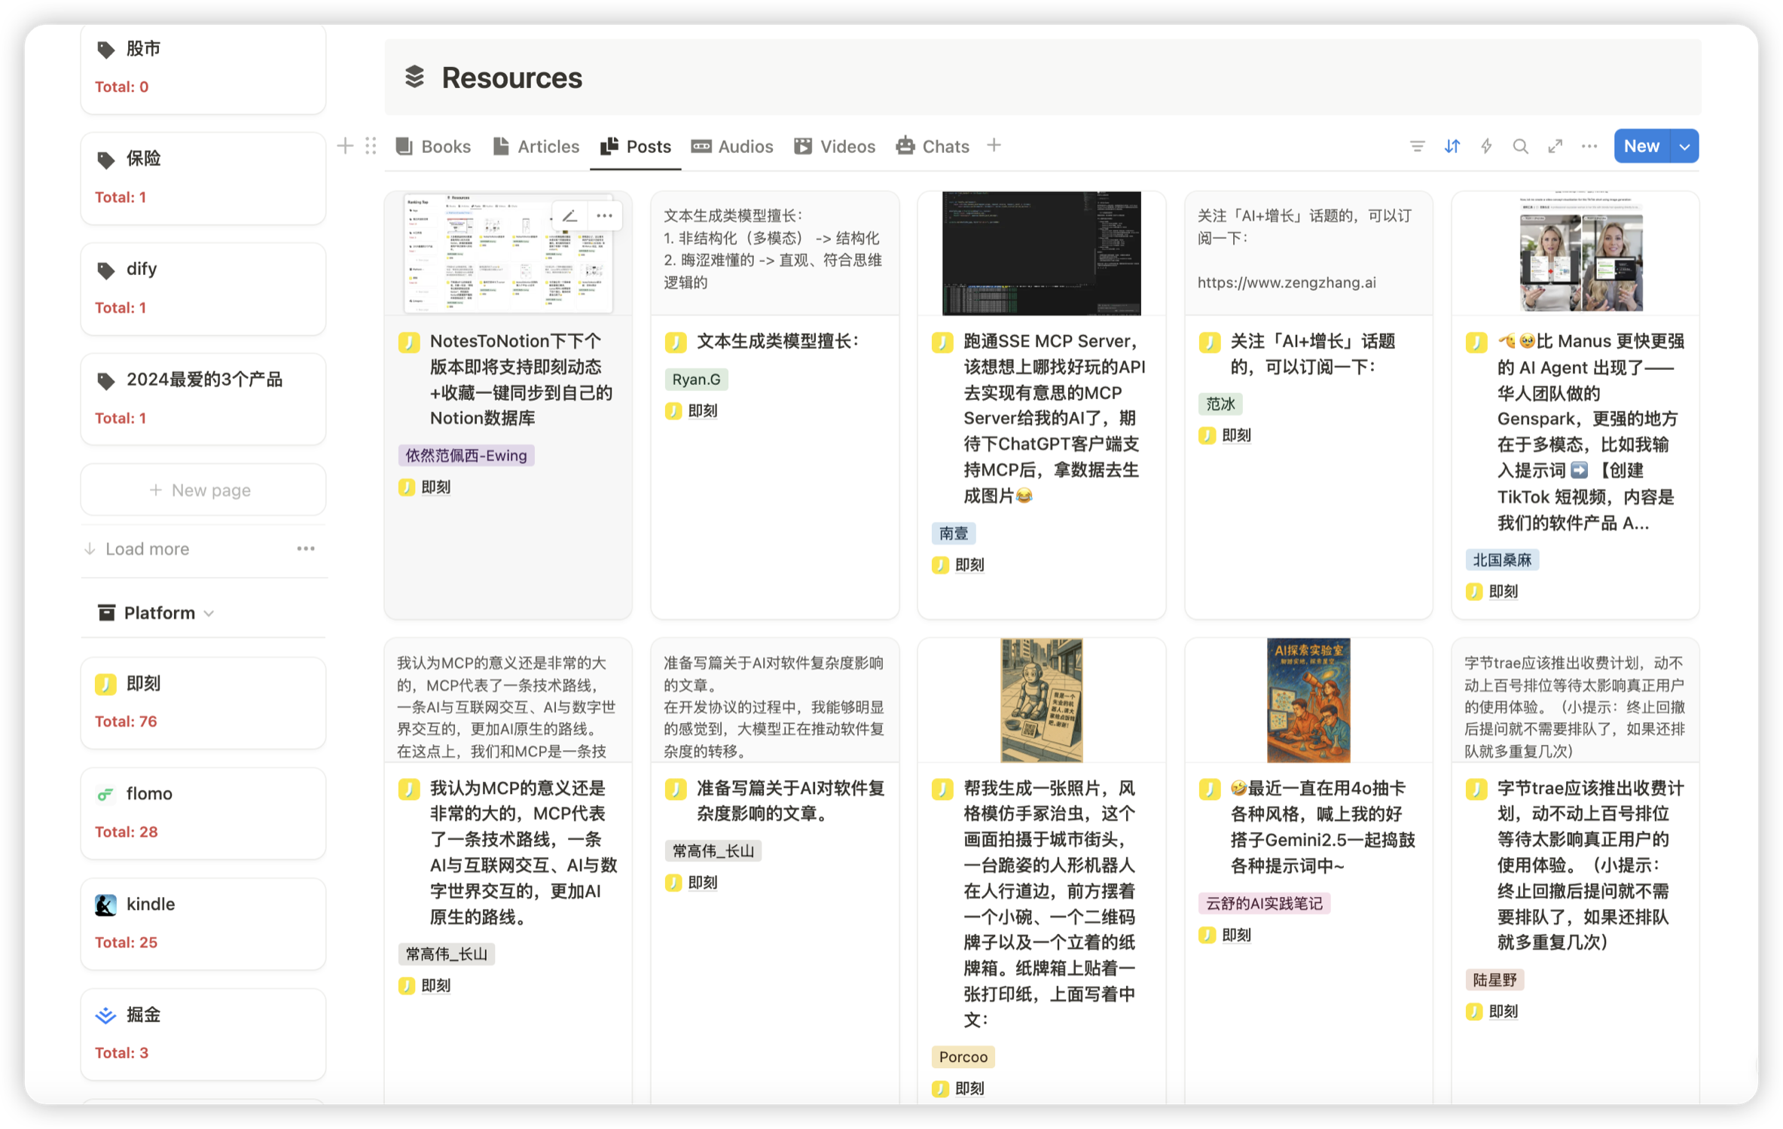
Task: Click the 股市 tag icon
Action: (x=106, y=49)
